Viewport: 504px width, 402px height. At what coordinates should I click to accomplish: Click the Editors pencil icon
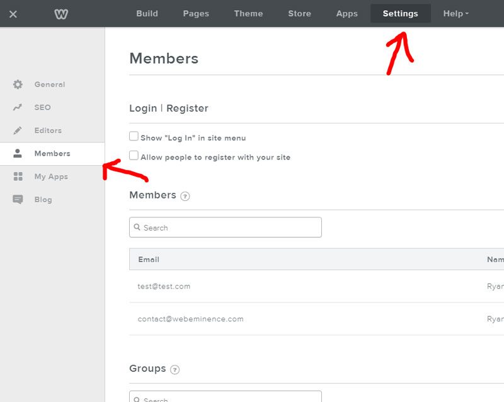pyautogui.click(x=18, y=130)
